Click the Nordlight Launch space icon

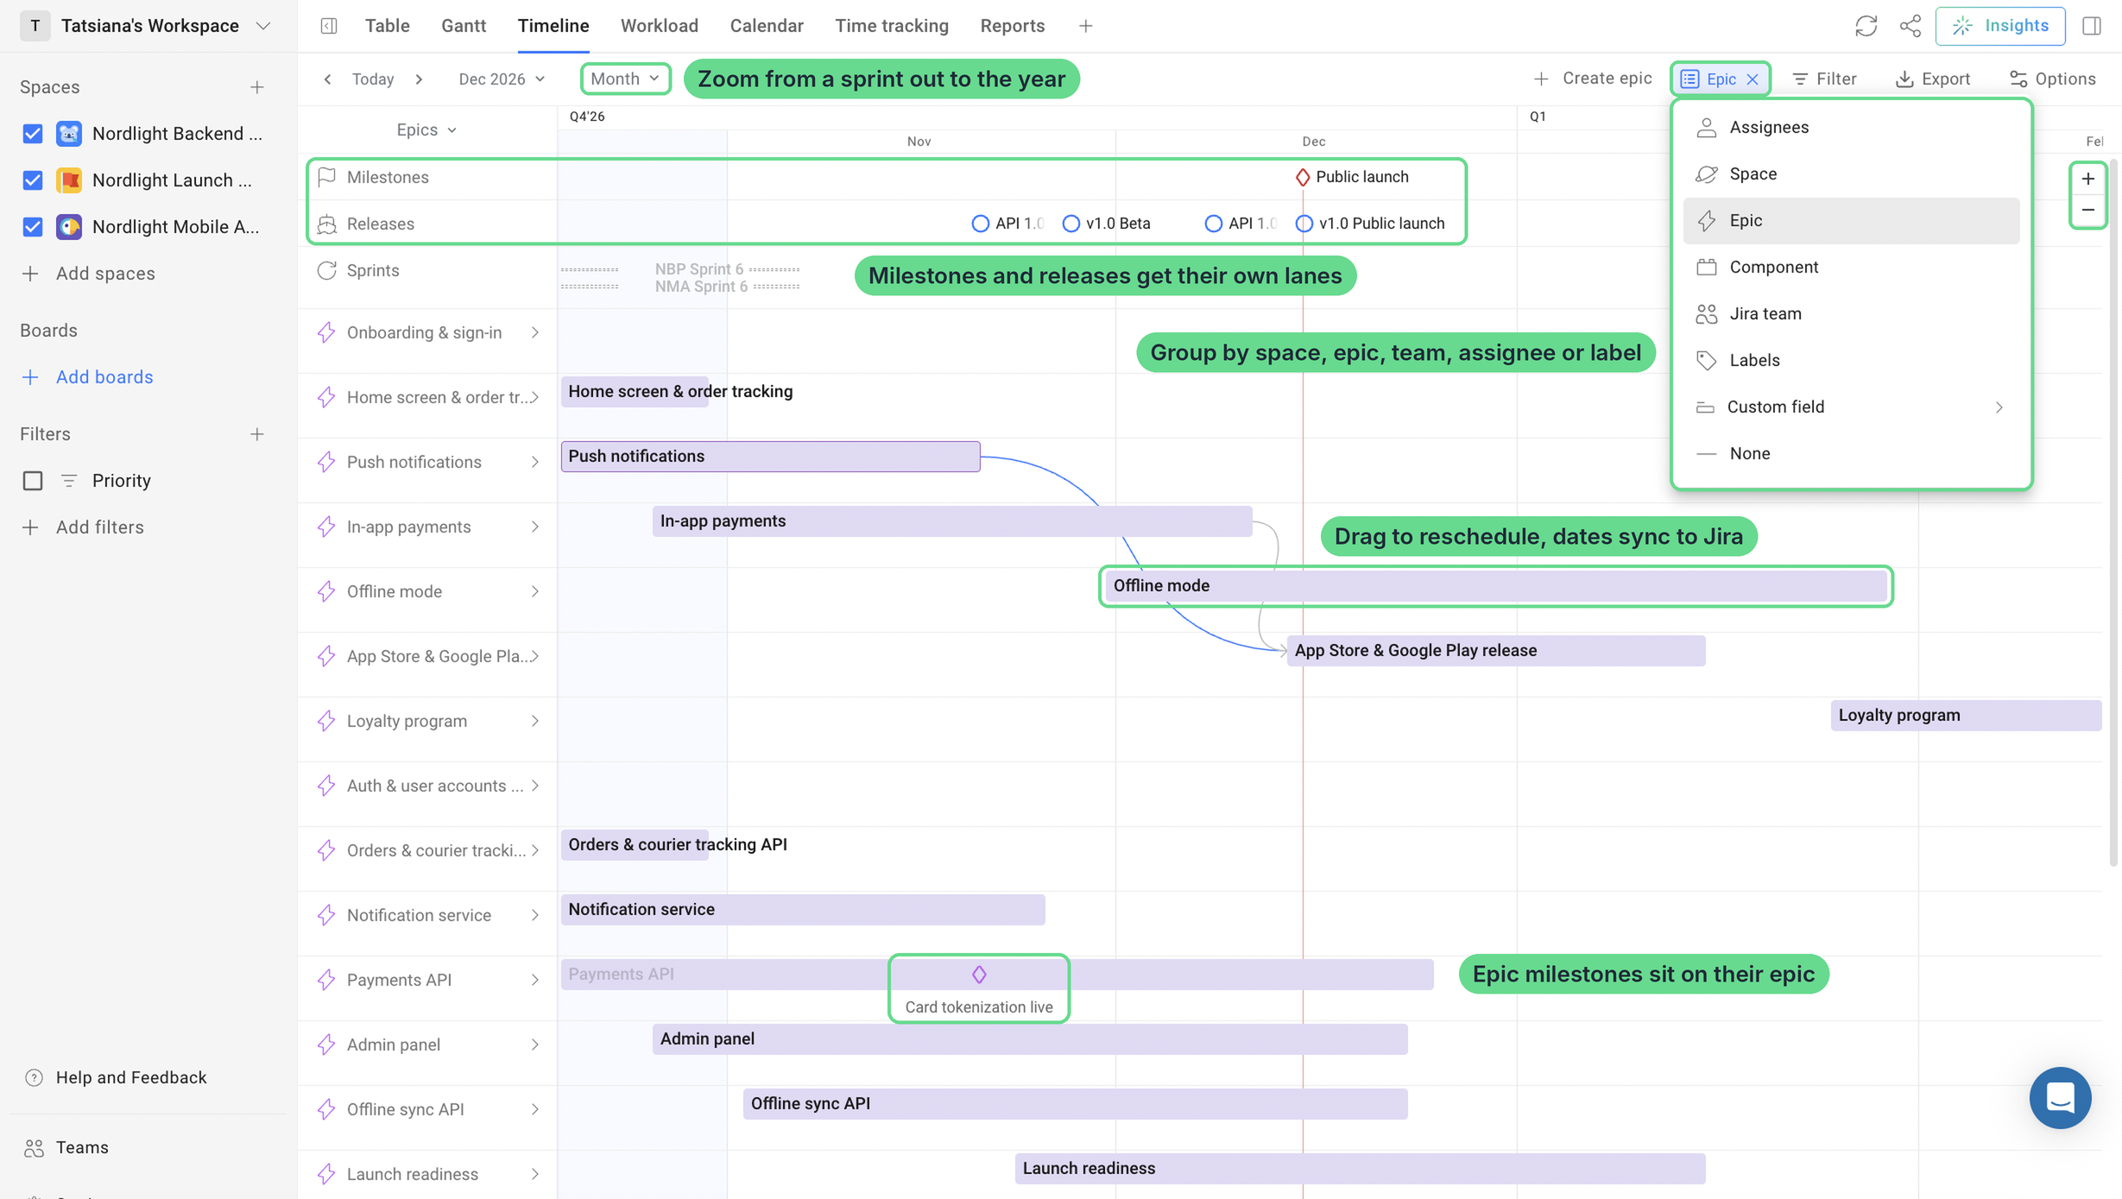click(69, 180)
